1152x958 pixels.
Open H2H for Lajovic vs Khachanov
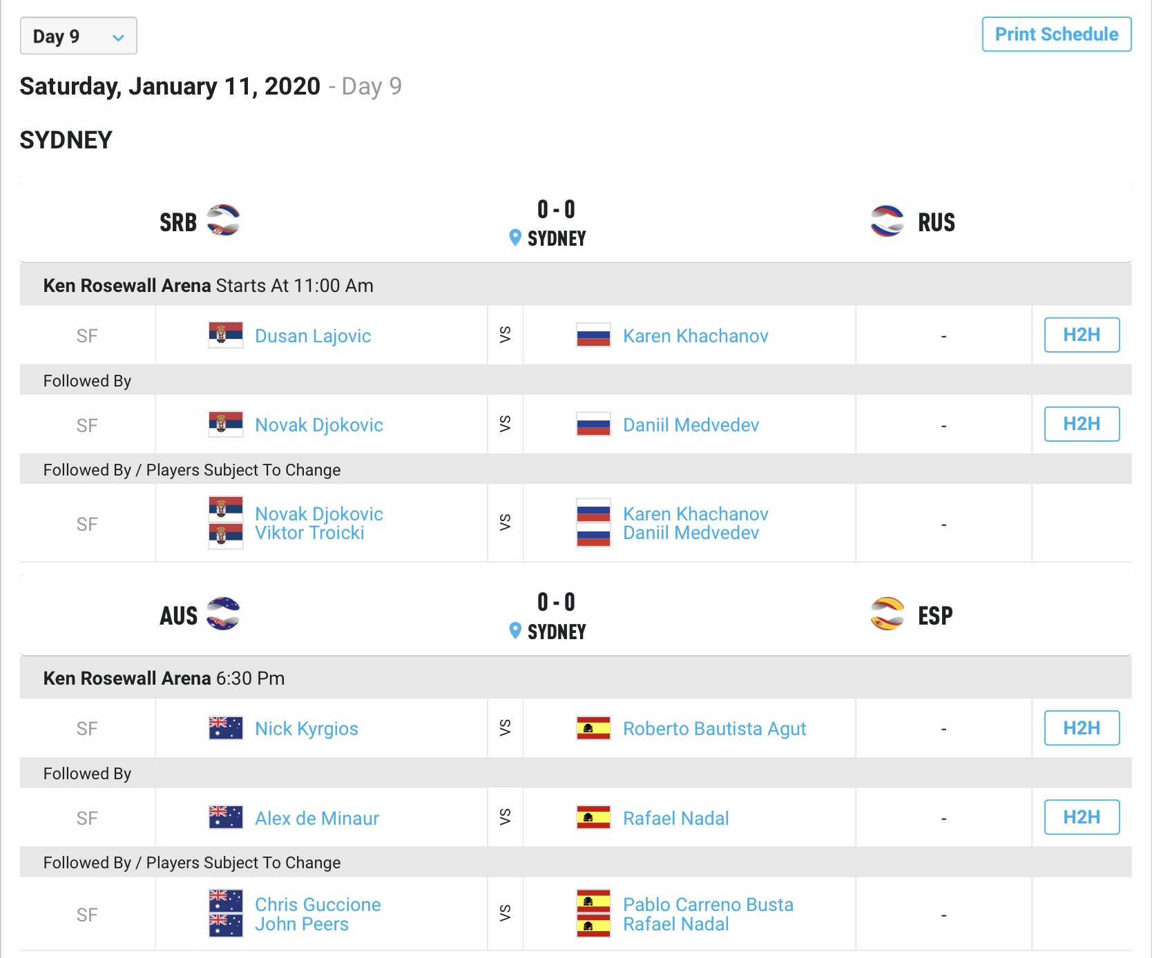pyautogui.click(x=1081, y=335)
